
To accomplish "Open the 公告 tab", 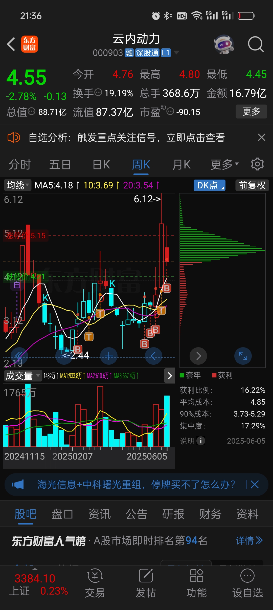I will [136, 514].
